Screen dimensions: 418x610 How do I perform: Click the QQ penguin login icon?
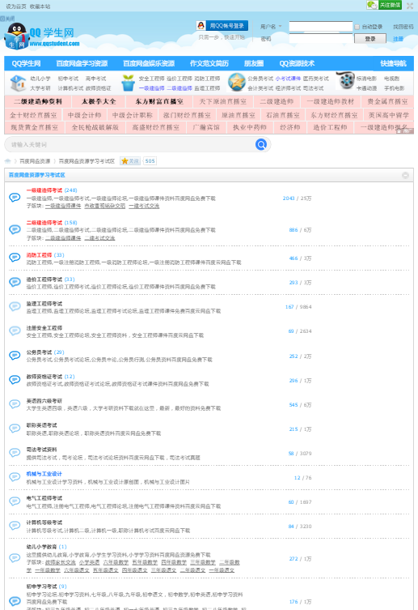pyautogui.click(x=201, y=26)
